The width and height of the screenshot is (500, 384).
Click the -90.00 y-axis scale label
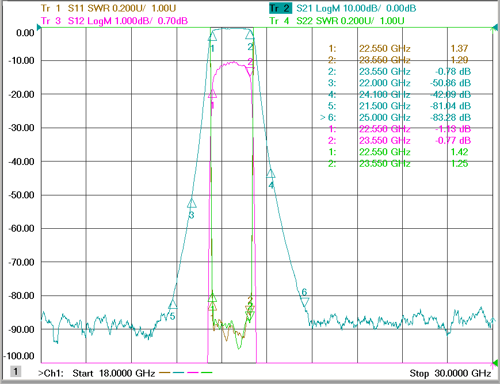(21, 329)
